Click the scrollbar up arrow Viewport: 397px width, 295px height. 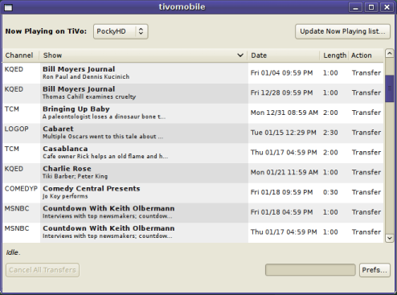pos(390,54)
